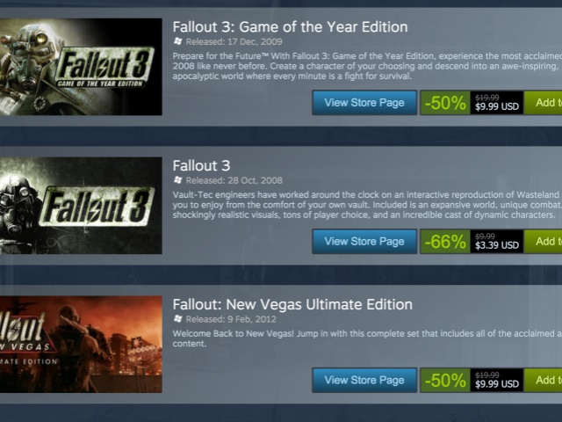Click the -50% badge for New Vegas
The width and height of the screenshot is (562, 422).
[445, 381]
